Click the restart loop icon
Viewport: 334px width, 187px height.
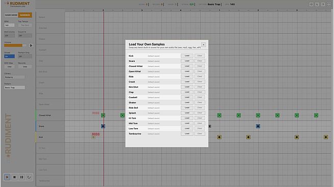tap(29, 177)
